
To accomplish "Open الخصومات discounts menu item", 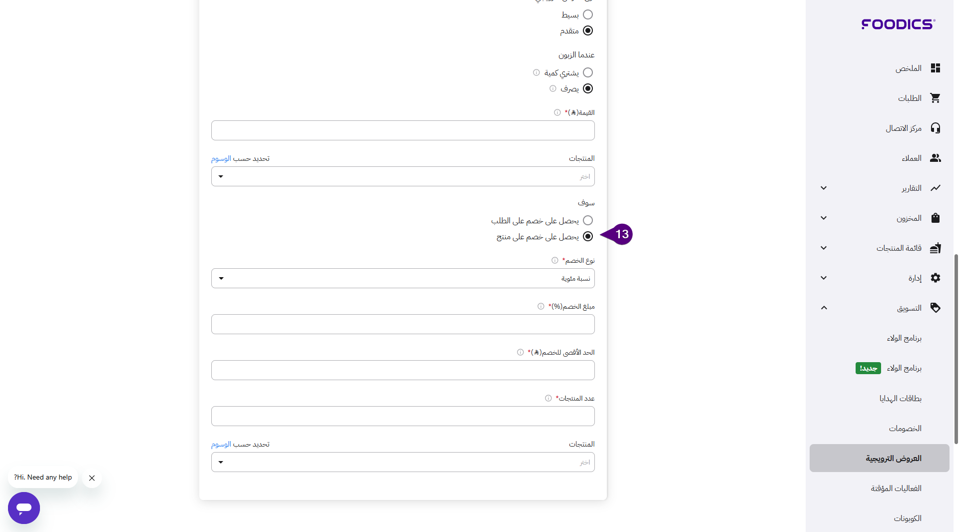I will point(905,429).
